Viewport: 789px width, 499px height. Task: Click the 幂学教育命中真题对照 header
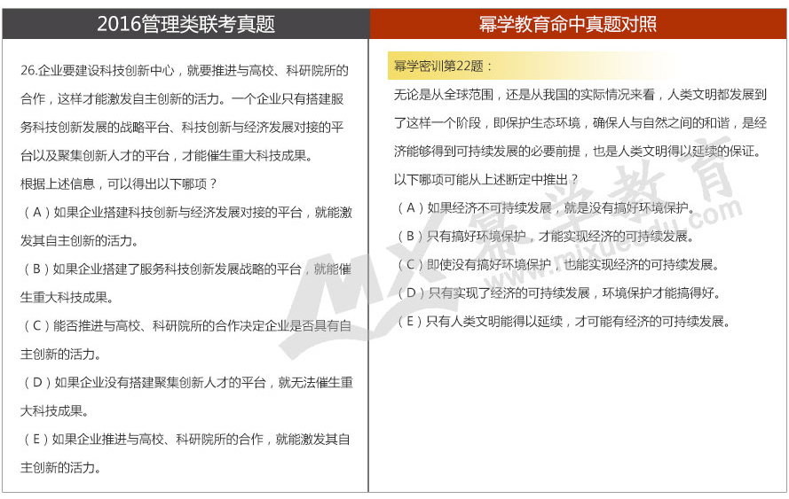coord(578,24)
